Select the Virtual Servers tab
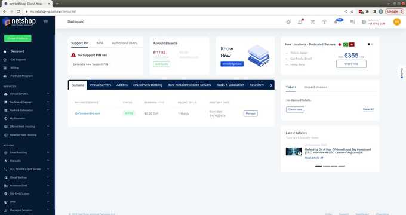 [x=100, y=85]
